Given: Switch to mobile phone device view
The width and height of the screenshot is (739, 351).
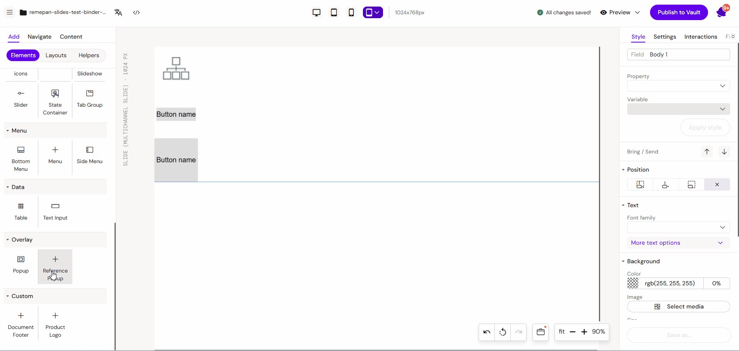Looking at the screenshot, I should click(x=351, y=12).
